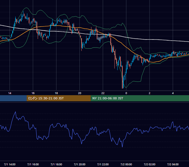Screen dimensions: 189x167
Task: Click the oscillator's lowest trough before 00:00
Action: point(122,147)
